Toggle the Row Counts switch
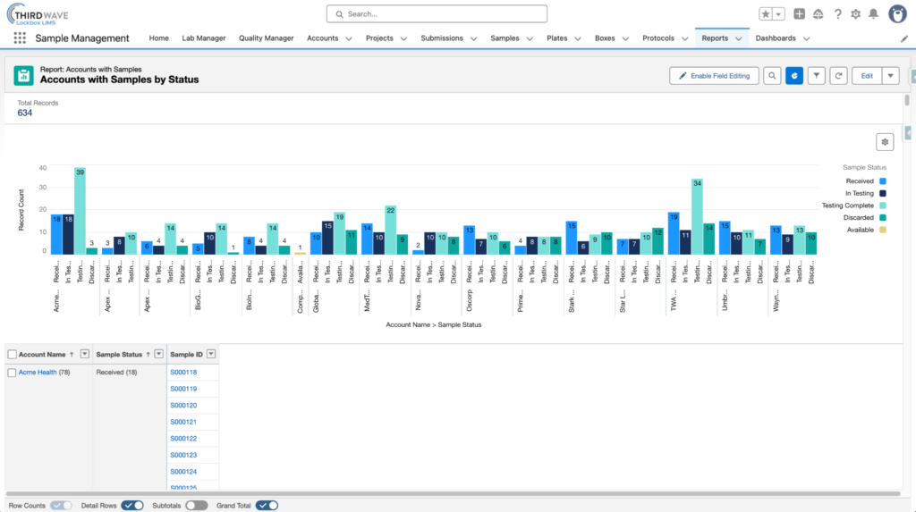The height and width of the screenshot is (512, 916). click(61, 506)
